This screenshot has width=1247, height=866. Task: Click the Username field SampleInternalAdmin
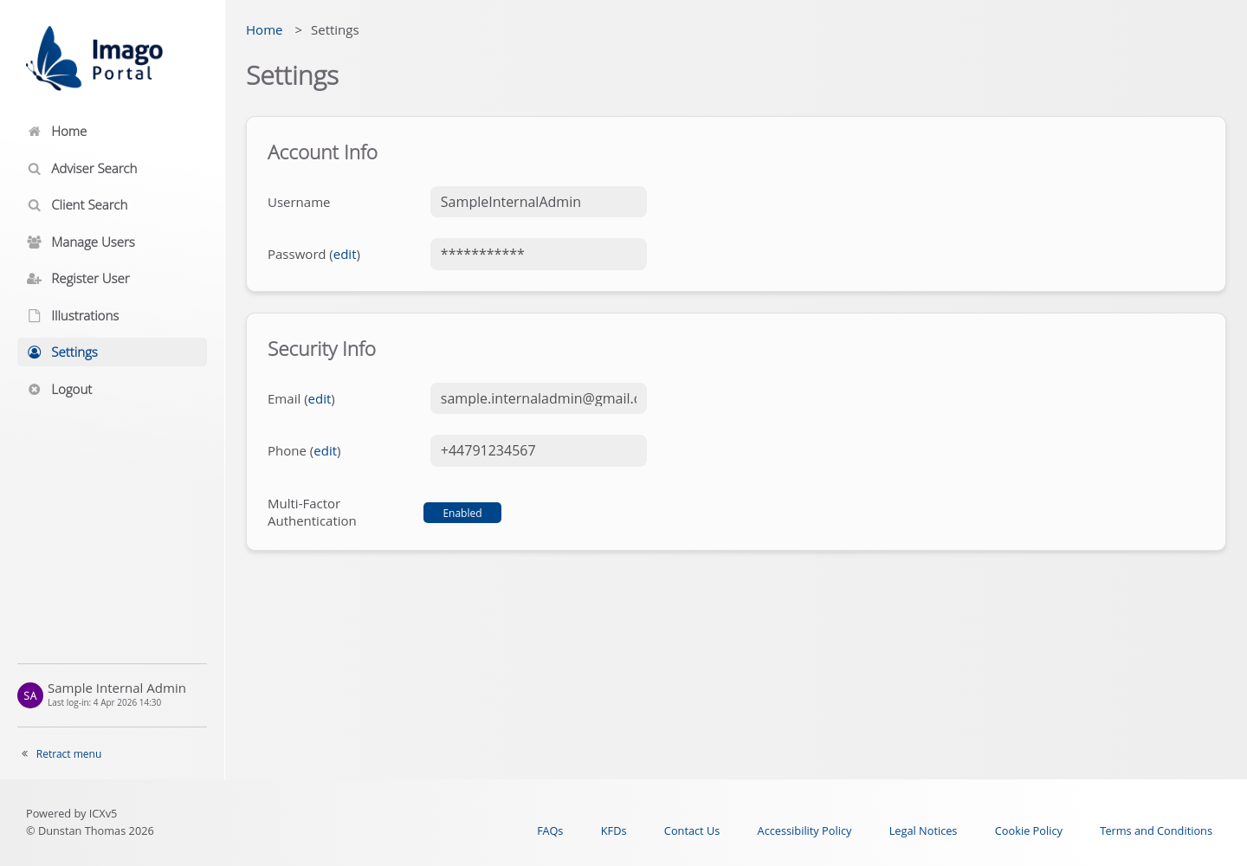pos(539,202)
